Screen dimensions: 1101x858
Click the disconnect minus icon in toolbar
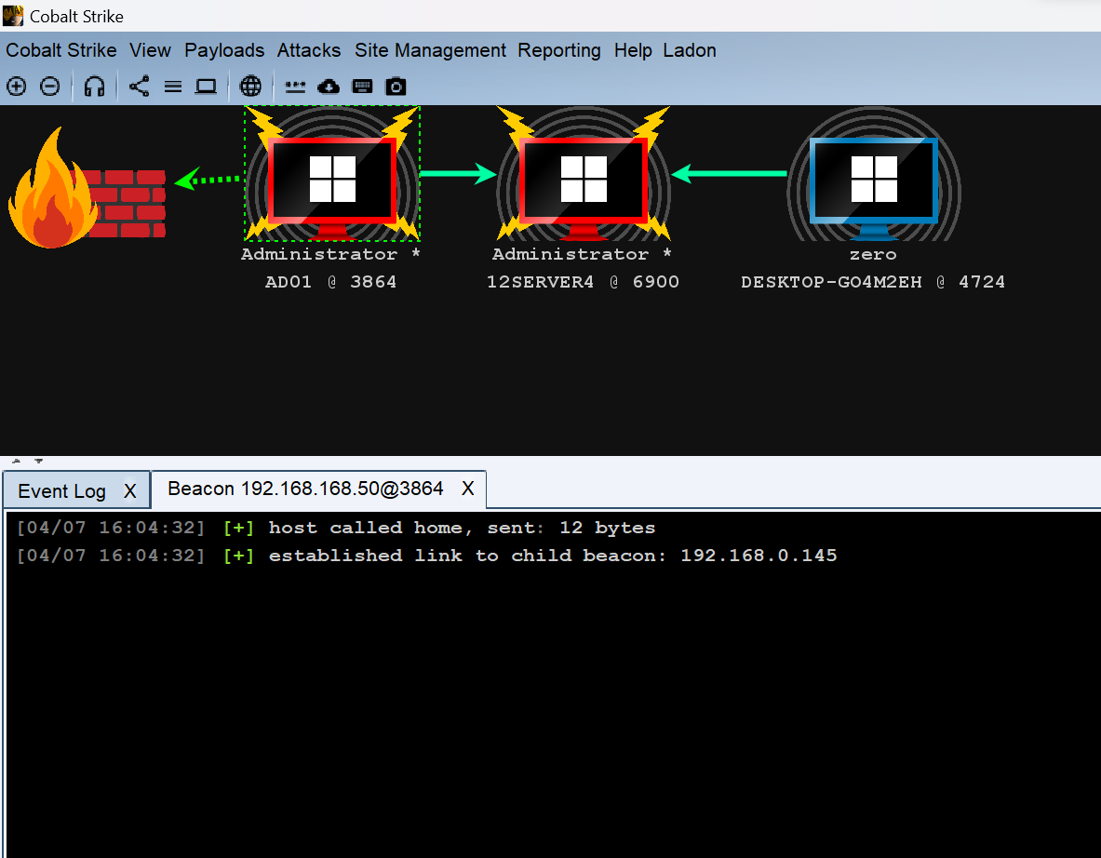pyautogui.click(x=50, y=87)
